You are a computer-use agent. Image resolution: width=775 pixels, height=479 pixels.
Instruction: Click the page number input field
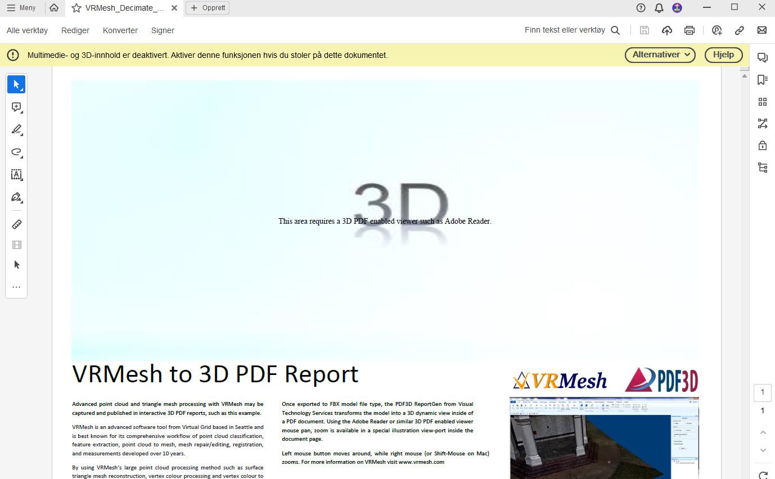[763, 392]
